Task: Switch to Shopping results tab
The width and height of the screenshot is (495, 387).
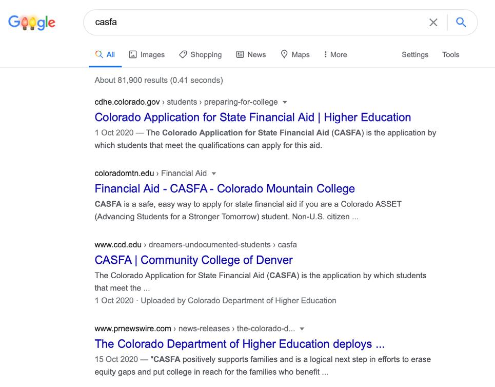Action: coord(200,54)
